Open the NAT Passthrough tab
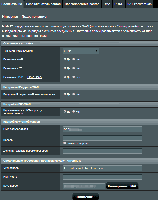 tap(139, 4)
